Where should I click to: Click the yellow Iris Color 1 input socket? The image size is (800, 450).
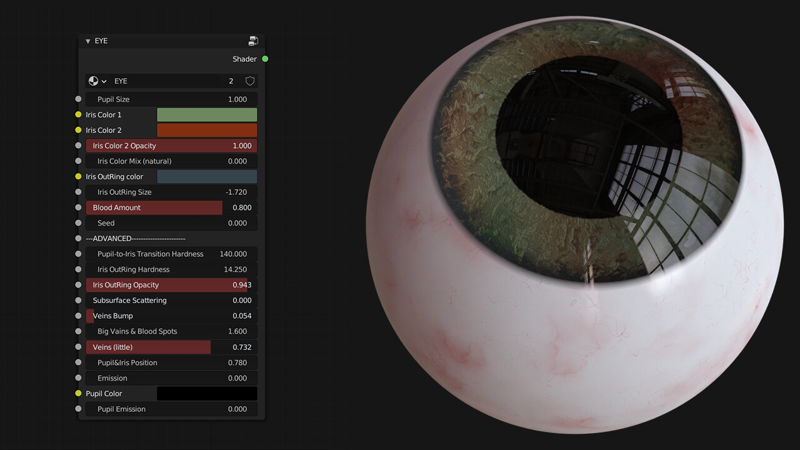(x=79, y=114)
